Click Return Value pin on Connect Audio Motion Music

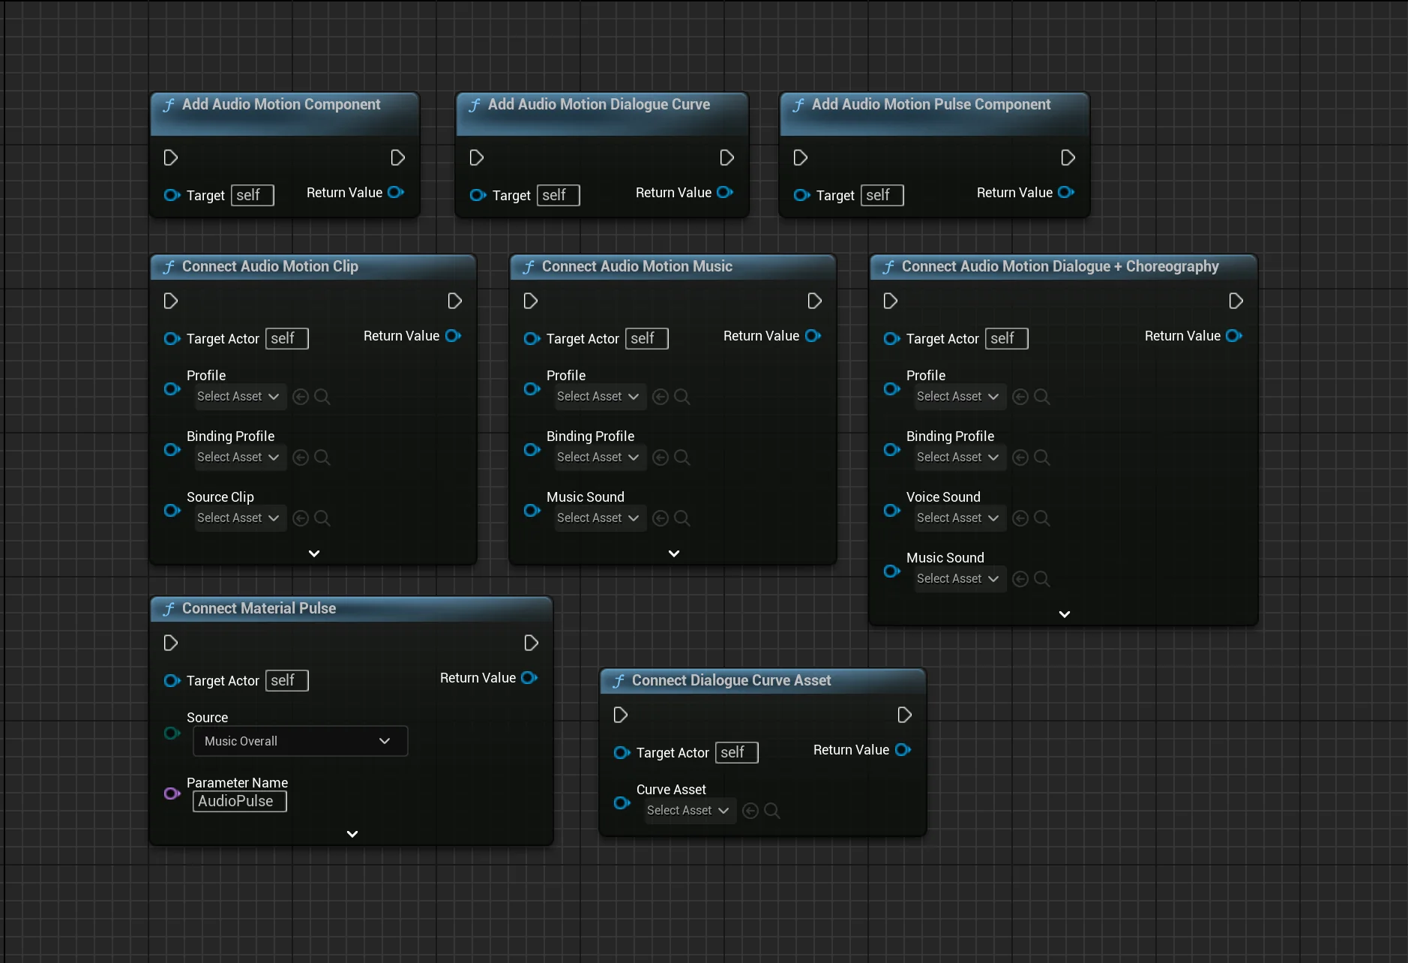pyautogui.click(x=813, y=335)
